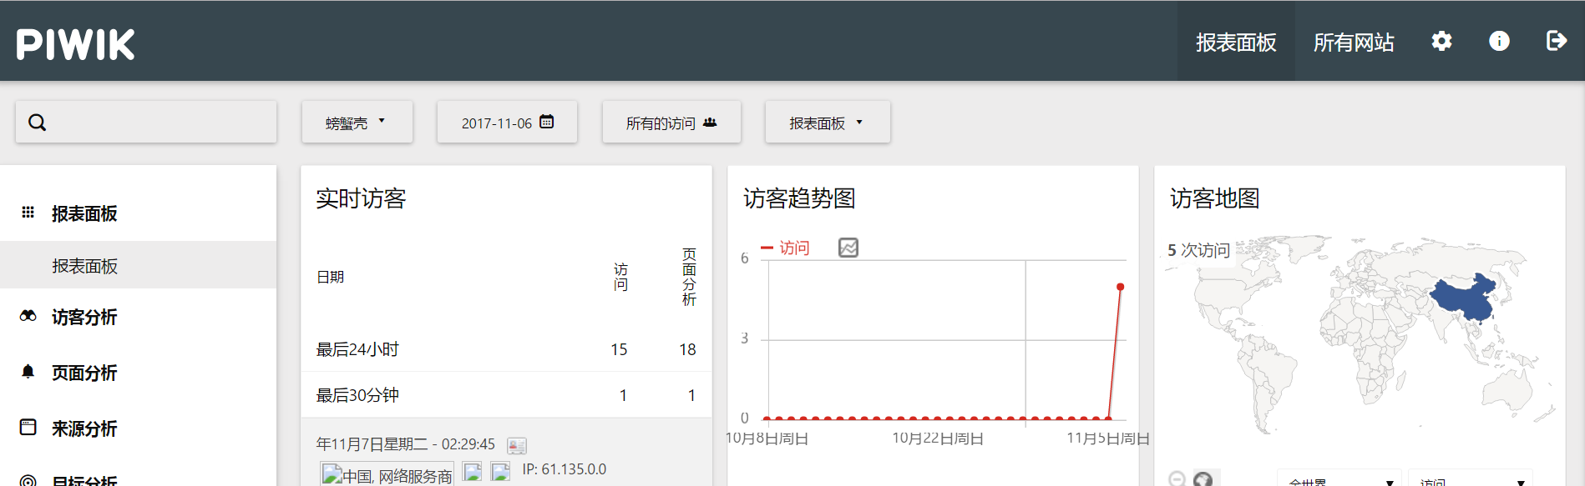Click the world globe map icon
Viewport: 1585px width, 486px height.
[1203, 478]
